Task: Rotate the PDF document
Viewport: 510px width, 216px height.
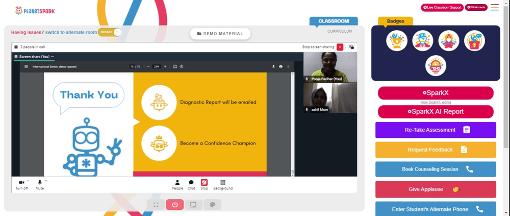Action: pos(182,66)
